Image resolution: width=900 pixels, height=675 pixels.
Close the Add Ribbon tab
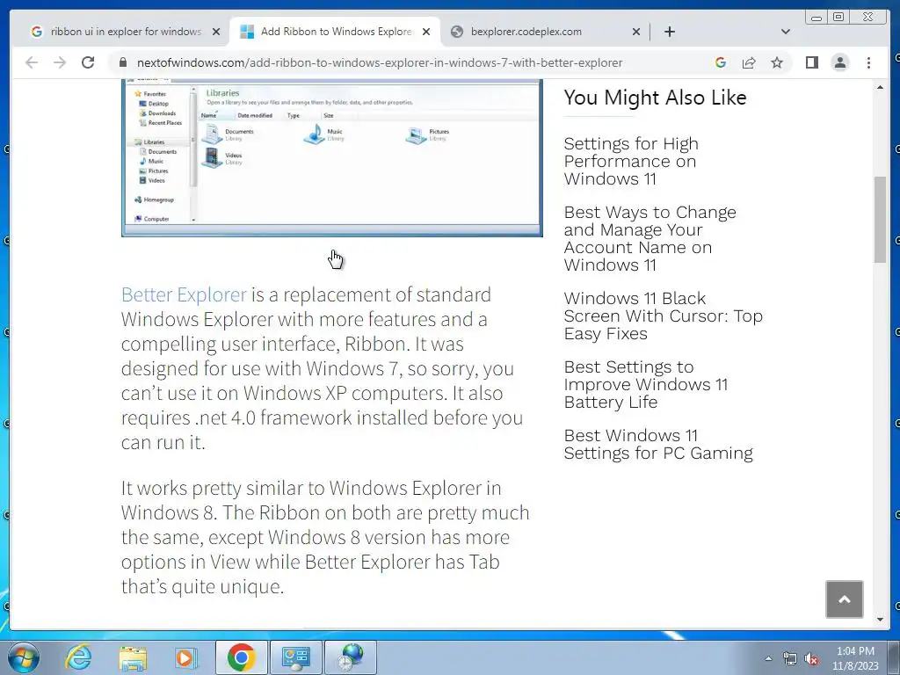click(x=426, y=32)
